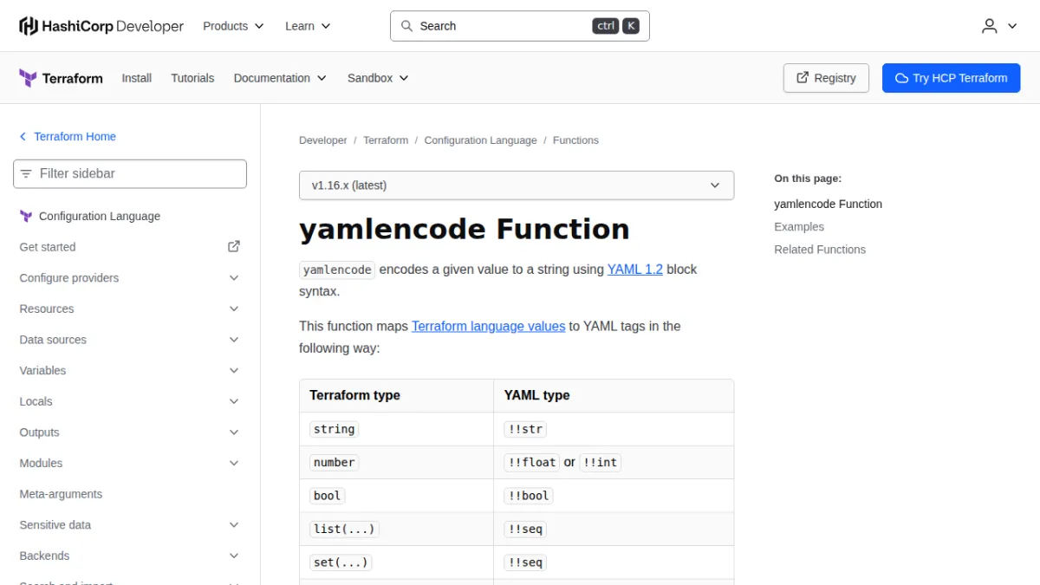Expand the Modules sidebar section
The width and height of the screenshot is (1040, 585).
130,464
